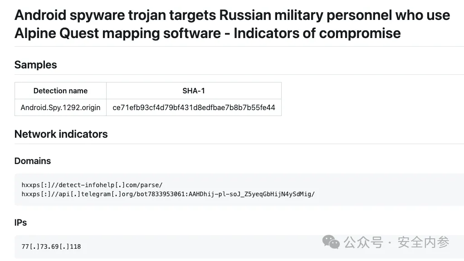This screenshot has width=464, height=261.
Task: Select the IP address 77.73.69.118
Action: click(51, 246)
